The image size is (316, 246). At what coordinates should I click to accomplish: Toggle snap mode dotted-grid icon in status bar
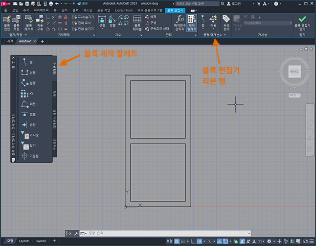tap(183, 241)
